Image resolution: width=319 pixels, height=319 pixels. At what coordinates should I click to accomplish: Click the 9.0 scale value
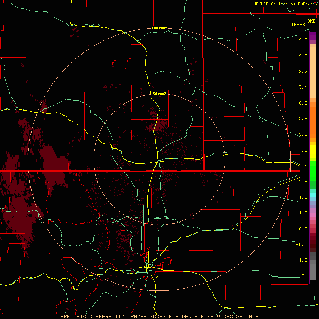pos(303,56)
